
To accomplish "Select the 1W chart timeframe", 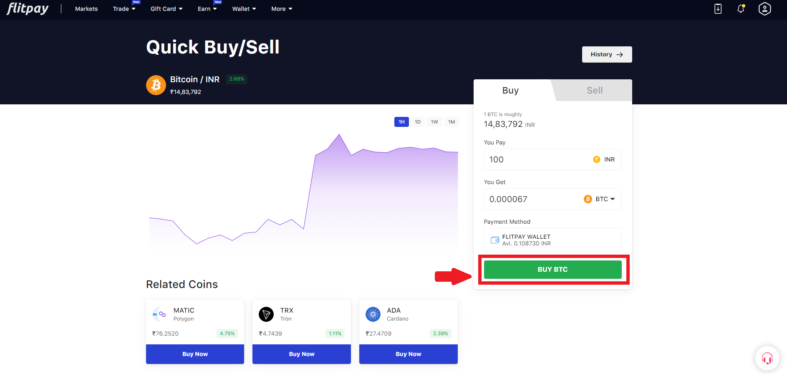I will [434, 122].
